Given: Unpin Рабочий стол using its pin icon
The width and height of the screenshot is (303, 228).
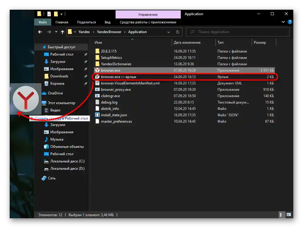Looking at the screenshot, I should pyautogui.click(x=86, y=55).
